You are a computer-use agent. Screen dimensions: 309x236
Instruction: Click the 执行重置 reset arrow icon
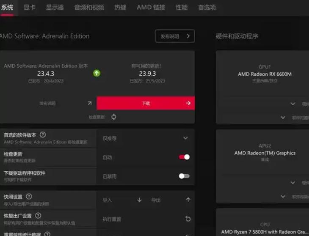[x=188, y=219]
